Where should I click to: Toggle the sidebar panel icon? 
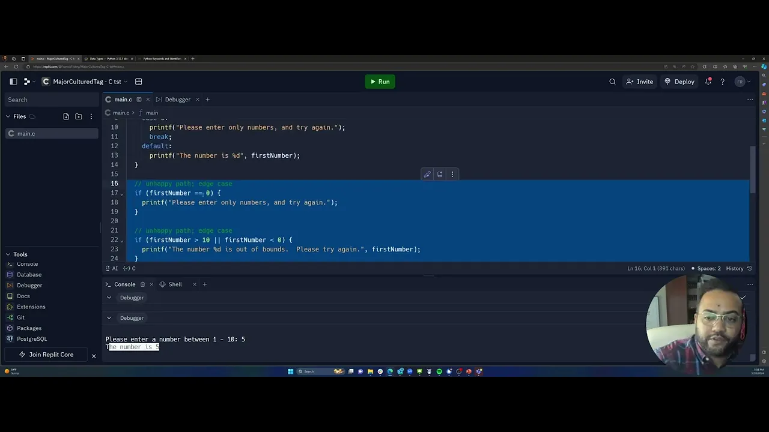(x=13, y=82)
